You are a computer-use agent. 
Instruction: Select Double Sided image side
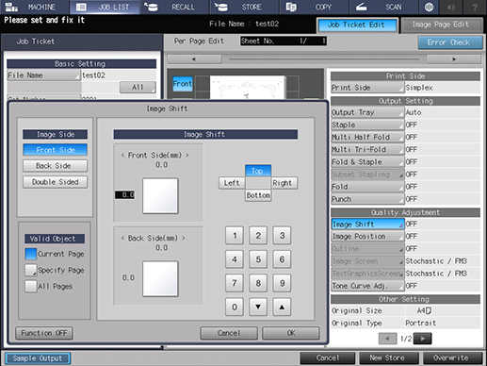coord(55,182)
